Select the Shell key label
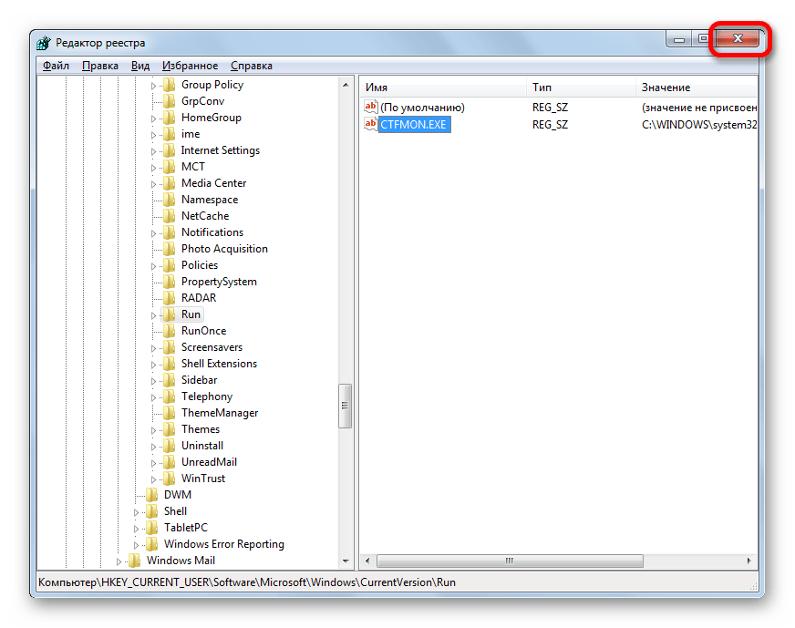The height and width of the screenshot is (628, 795). coord(175,511)
